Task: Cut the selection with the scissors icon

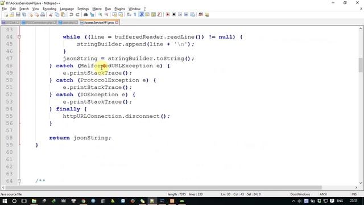Action: (51, 15)
